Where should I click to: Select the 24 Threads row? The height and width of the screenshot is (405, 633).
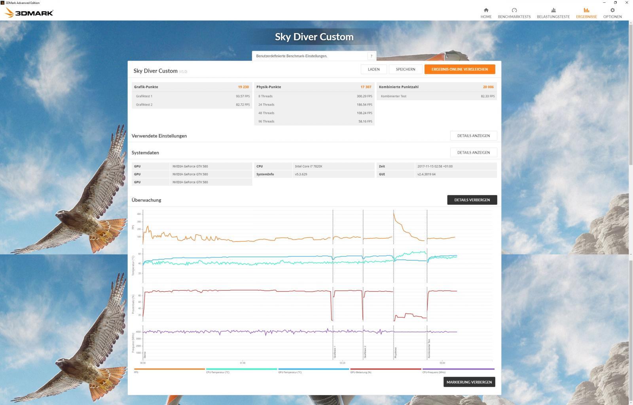point(314,105)
